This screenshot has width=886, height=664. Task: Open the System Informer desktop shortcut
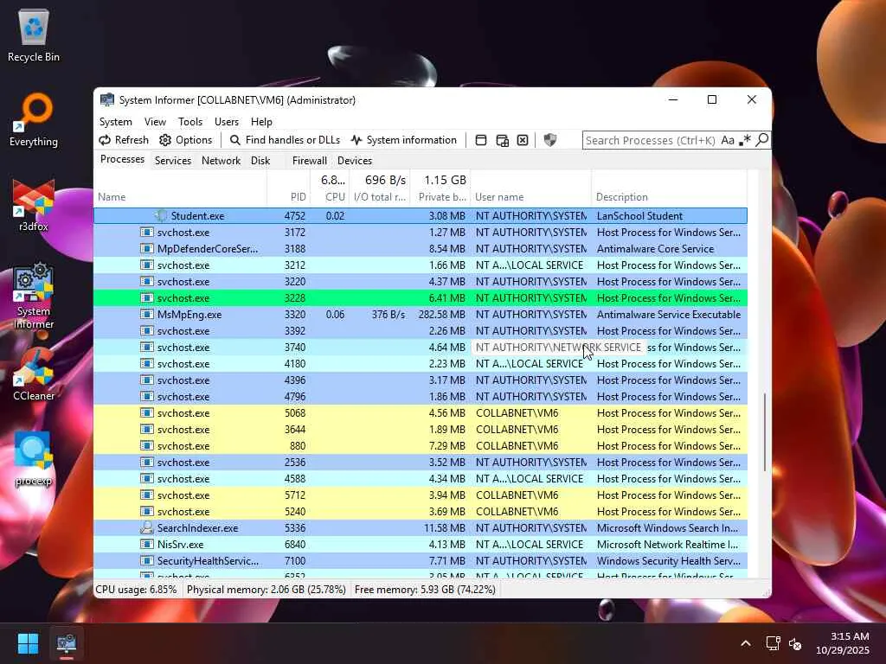point(34,296)
